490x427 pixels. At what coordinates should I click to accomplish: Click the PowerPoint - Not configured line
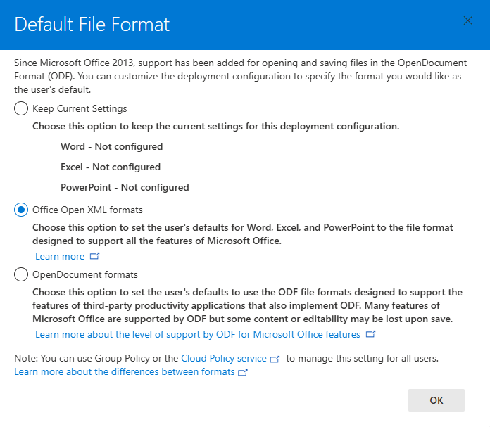click(125, 187)
